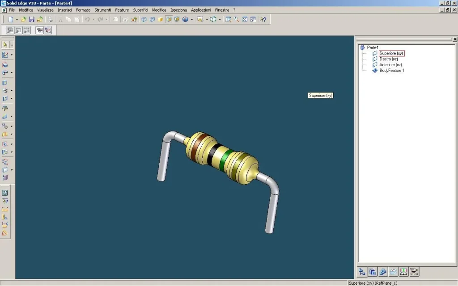458x286 pixels.
Task: Expand the Revolved Protrusion dropdown arrow
Action: (12, 73)
